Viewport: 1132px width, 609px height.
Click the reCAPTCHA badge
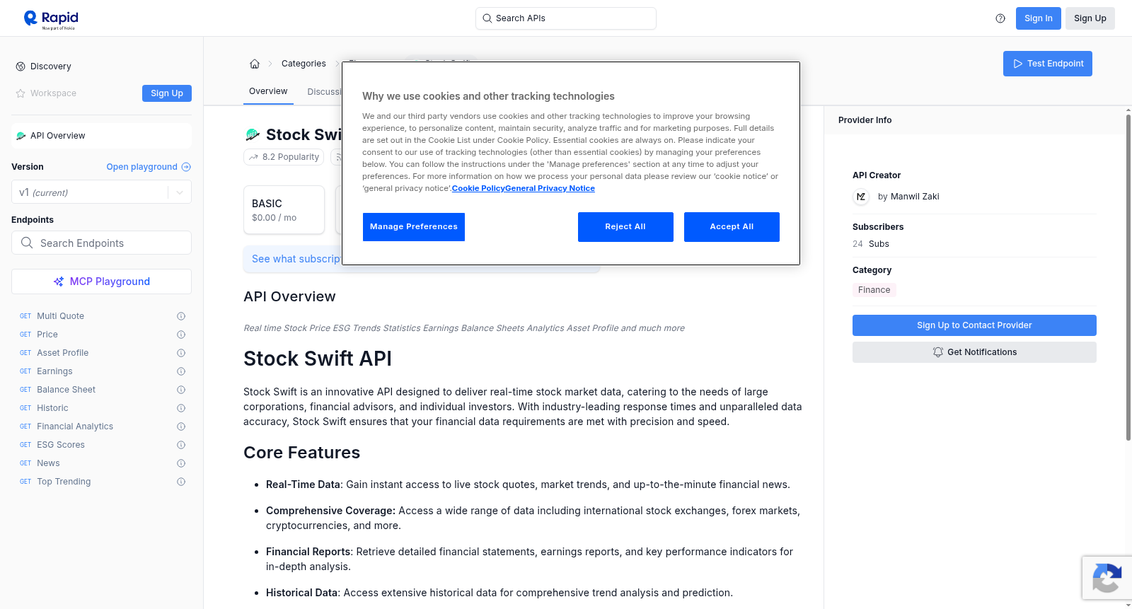[x=1107, y=578]
